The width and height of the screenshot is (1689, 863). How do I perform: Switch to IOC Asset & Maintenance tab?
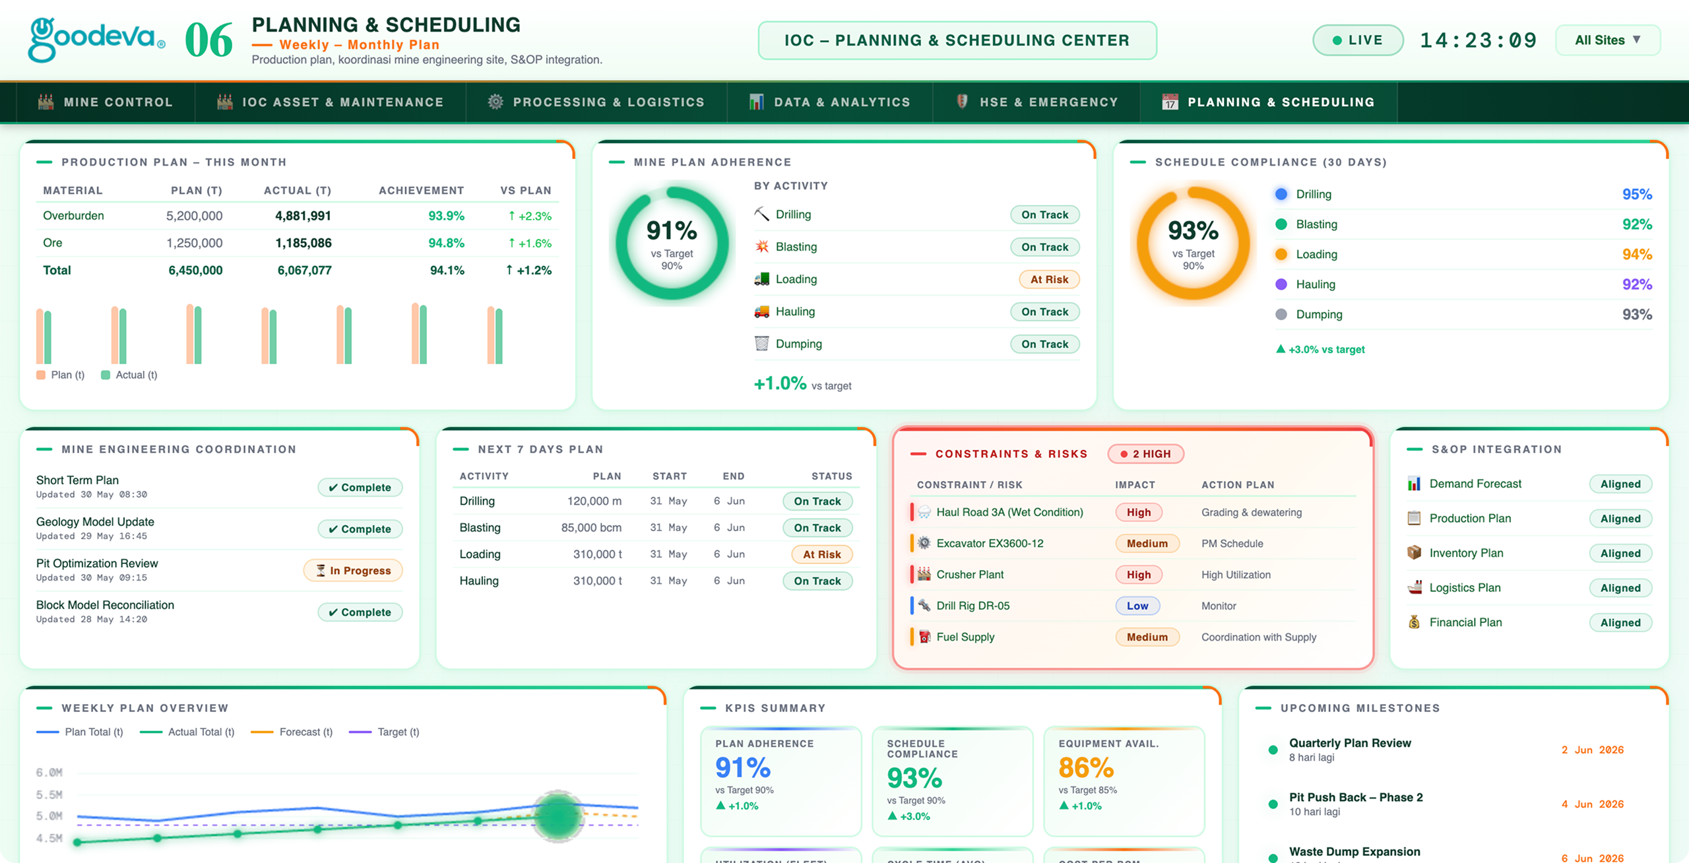coord(330,102)
